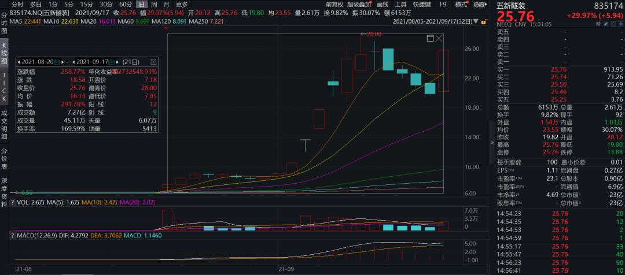The image size is (625, 275).
Task: Click the last candlestick on the chart
Action: tap(444, 70)
